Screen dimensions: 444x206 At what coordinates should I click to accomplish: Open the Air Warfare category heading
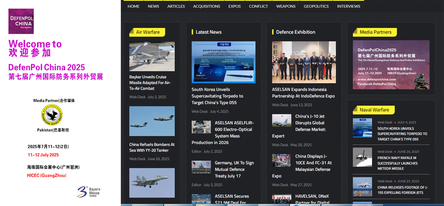(x=148, y=32)
